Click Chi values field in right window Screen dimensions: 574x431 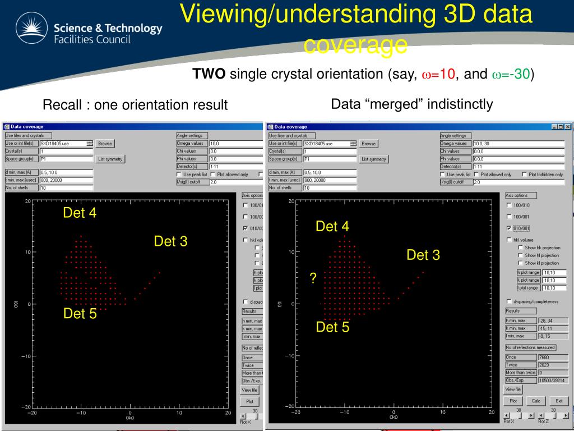(519, 152)
